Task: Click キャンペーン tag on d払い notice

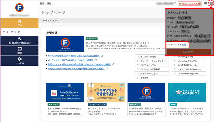Action: pyautogui.click(x=91, y=39)
